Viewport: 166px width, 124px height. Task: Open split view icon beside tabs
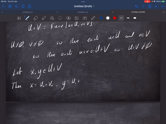[164, 12]
